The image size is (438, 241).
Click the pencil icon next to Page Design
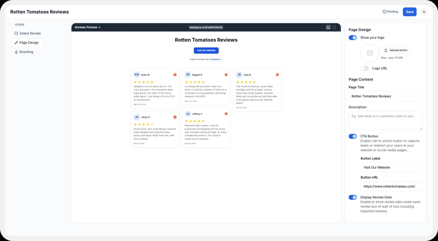[x=17, y=42]
